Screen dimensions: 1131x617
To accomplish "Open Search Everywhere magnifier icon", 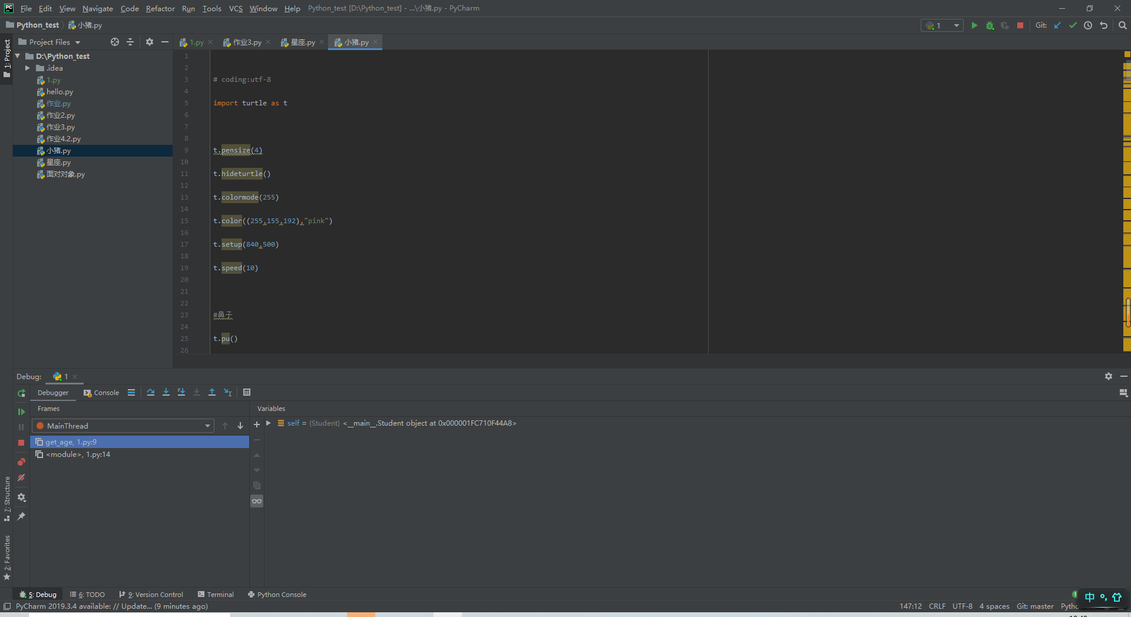I will click(1123, 25).
